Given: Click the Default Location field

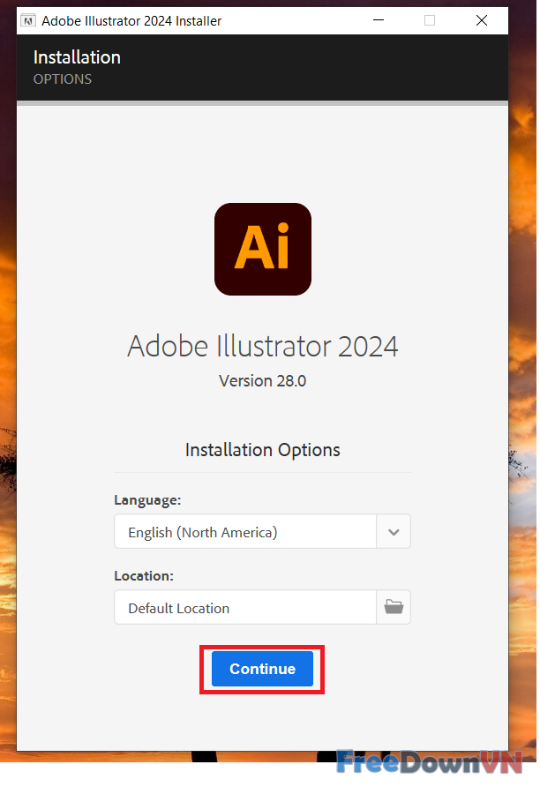Looking at the screenshot, I should point(245,608).
